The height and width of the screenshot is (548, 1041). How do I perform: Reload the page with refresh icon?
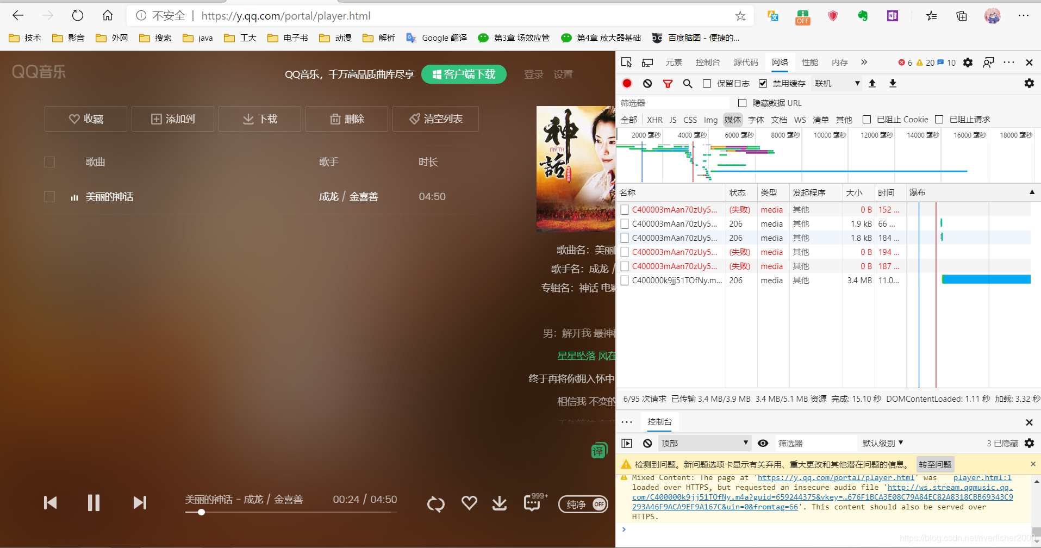coord(78,16)
